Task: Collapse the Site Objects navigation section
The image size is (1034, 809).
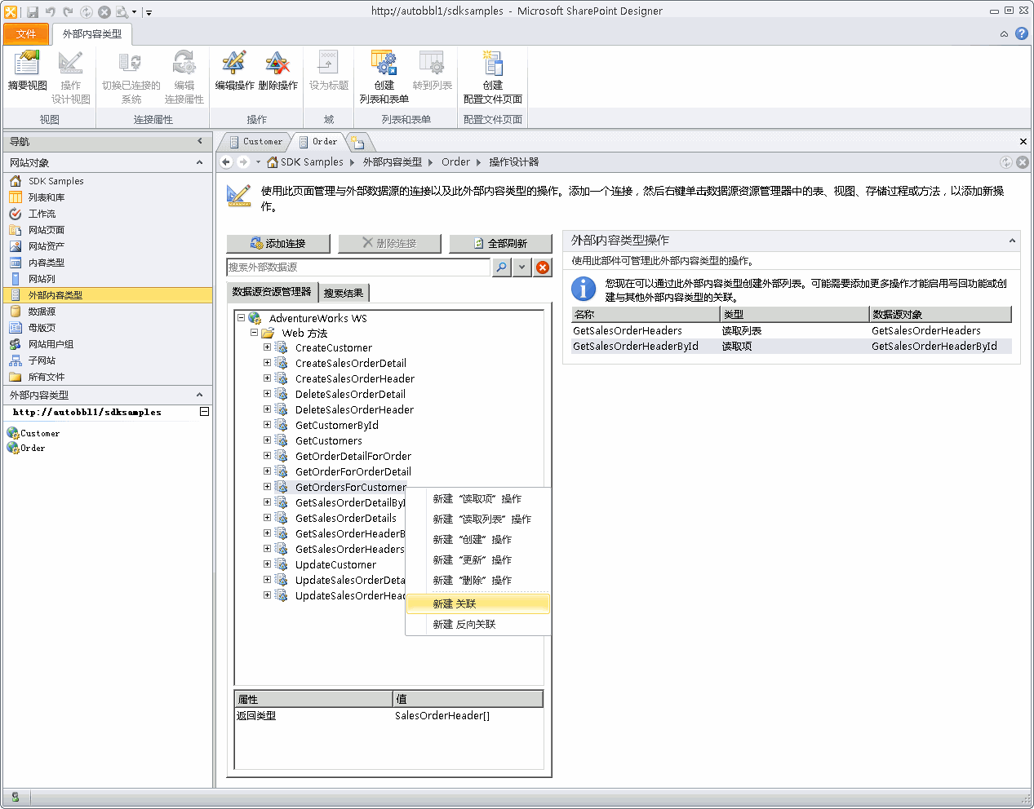Action: 199,163
